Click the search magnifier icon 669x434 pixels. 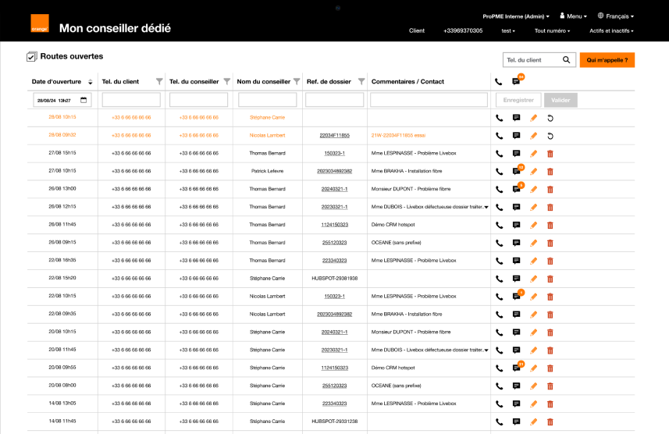tap(566, 60)
